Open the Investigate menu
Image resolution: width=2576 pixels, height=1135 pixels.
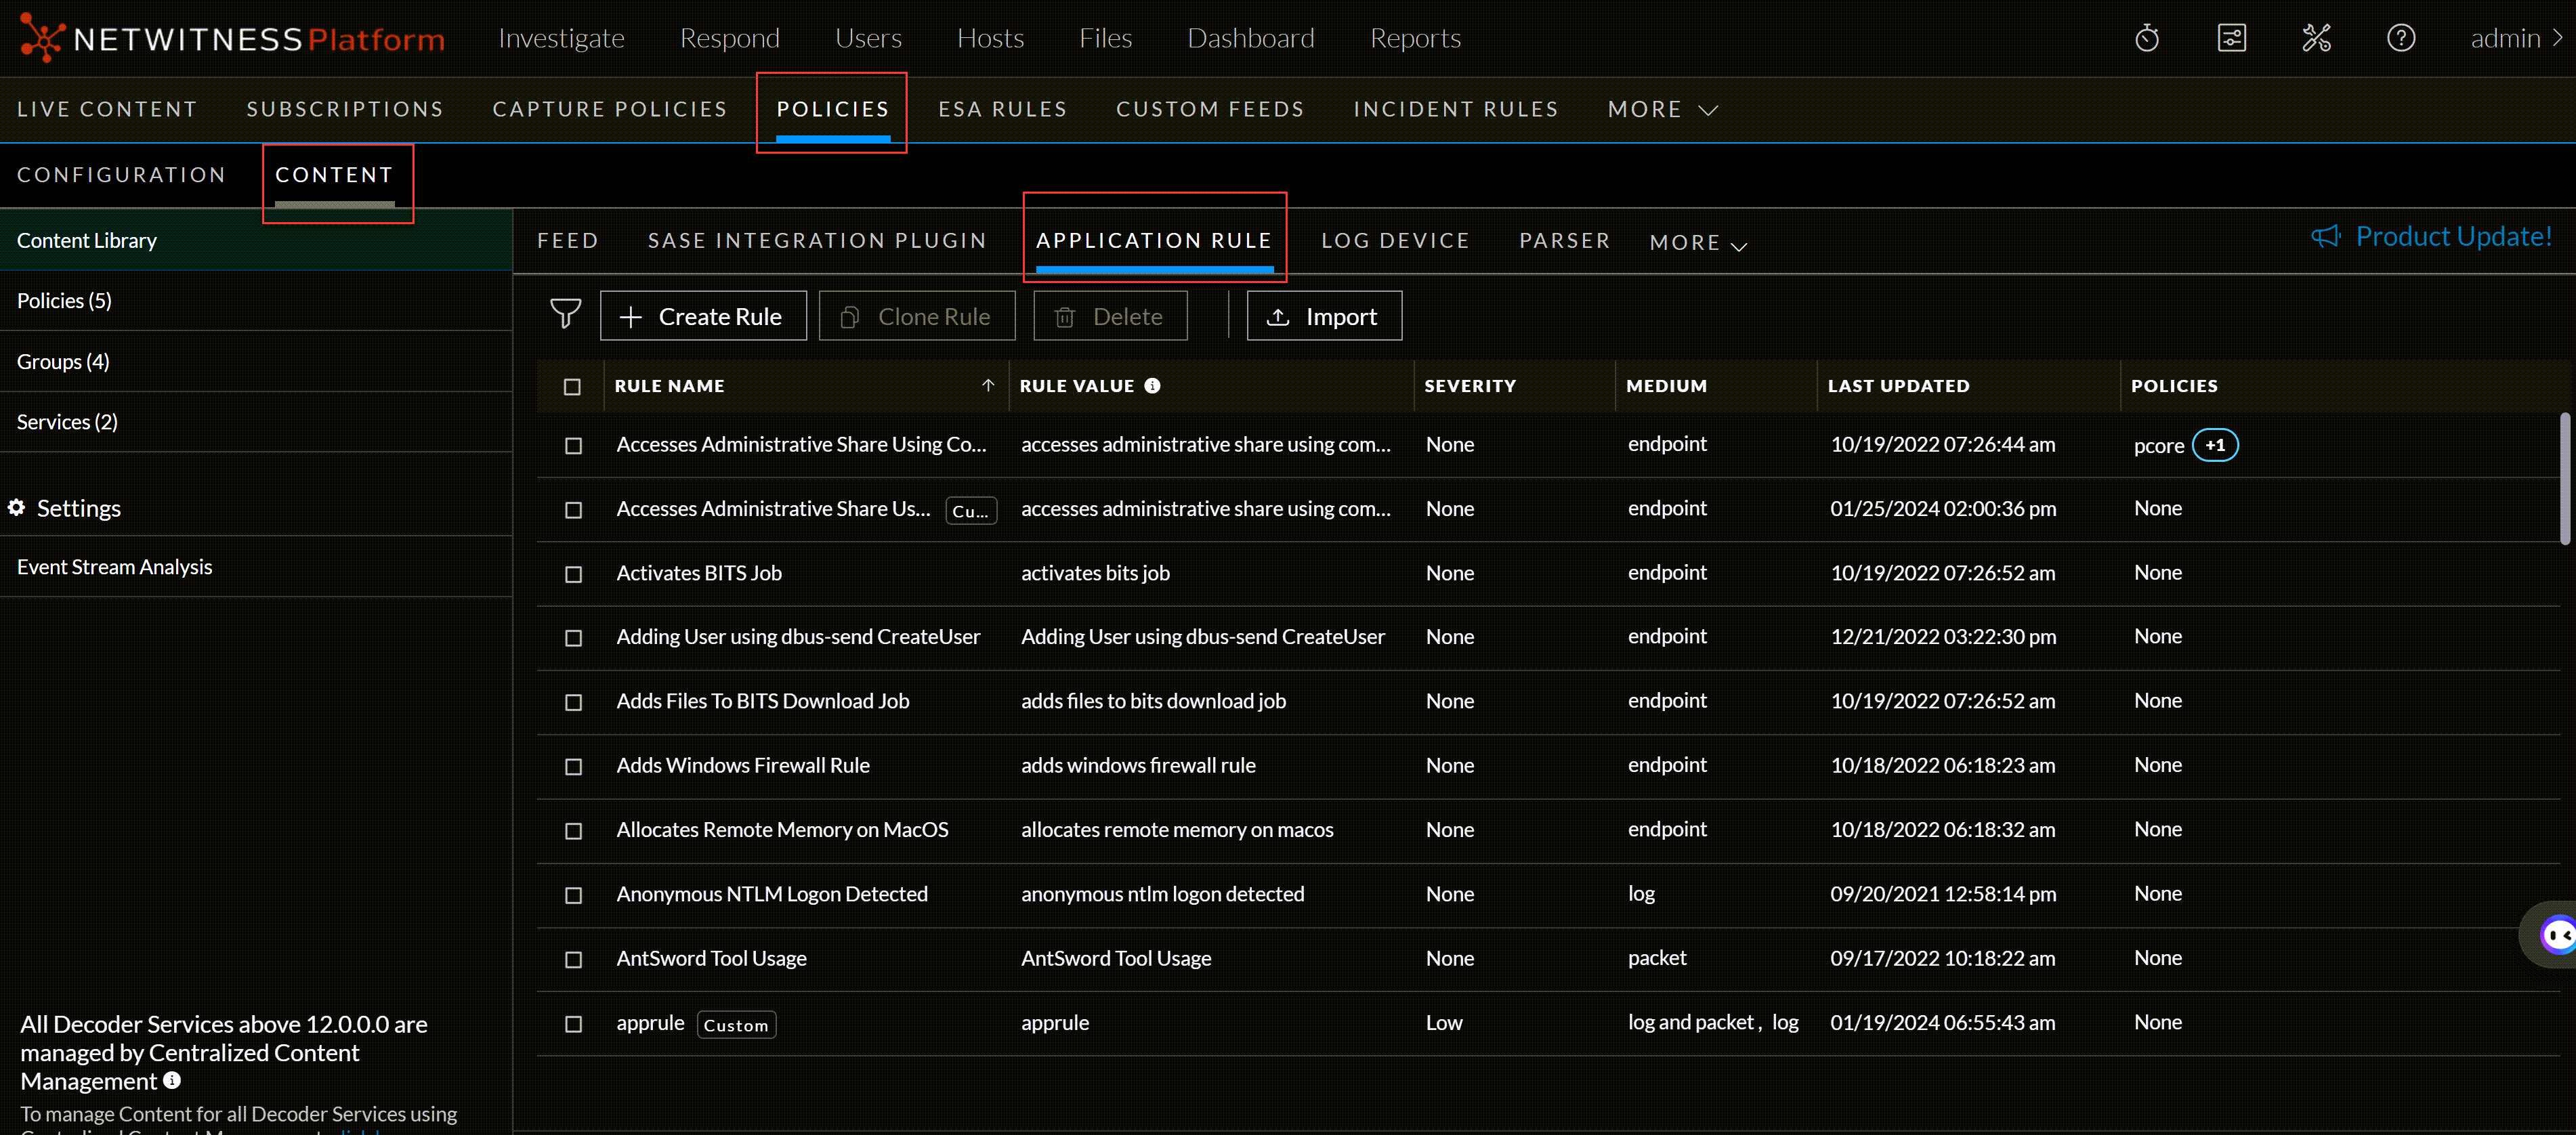pos(561,37)
